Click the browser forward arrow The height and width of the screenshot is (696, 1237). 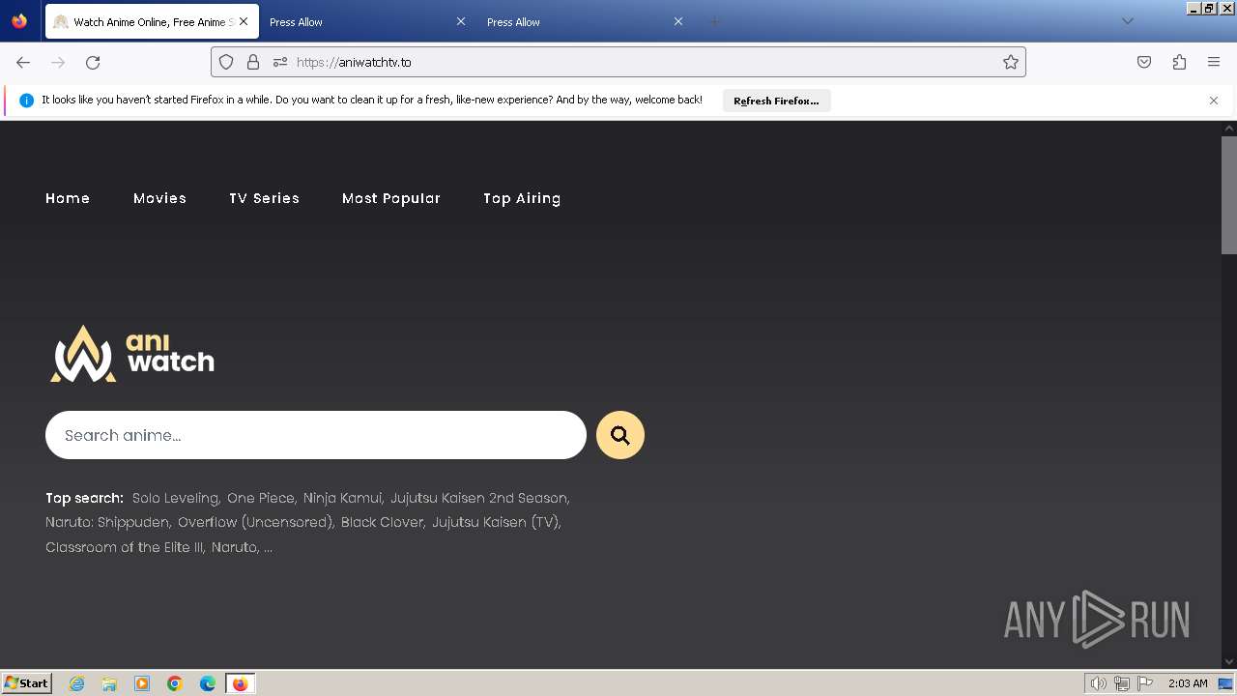58,62
